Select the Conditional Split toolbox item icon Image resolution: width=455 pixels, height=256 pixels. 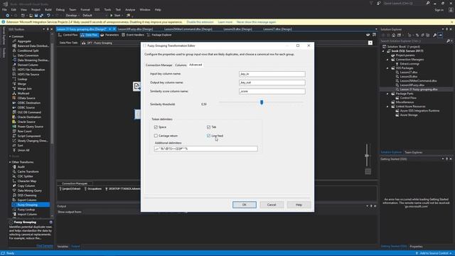click(14, 50)
